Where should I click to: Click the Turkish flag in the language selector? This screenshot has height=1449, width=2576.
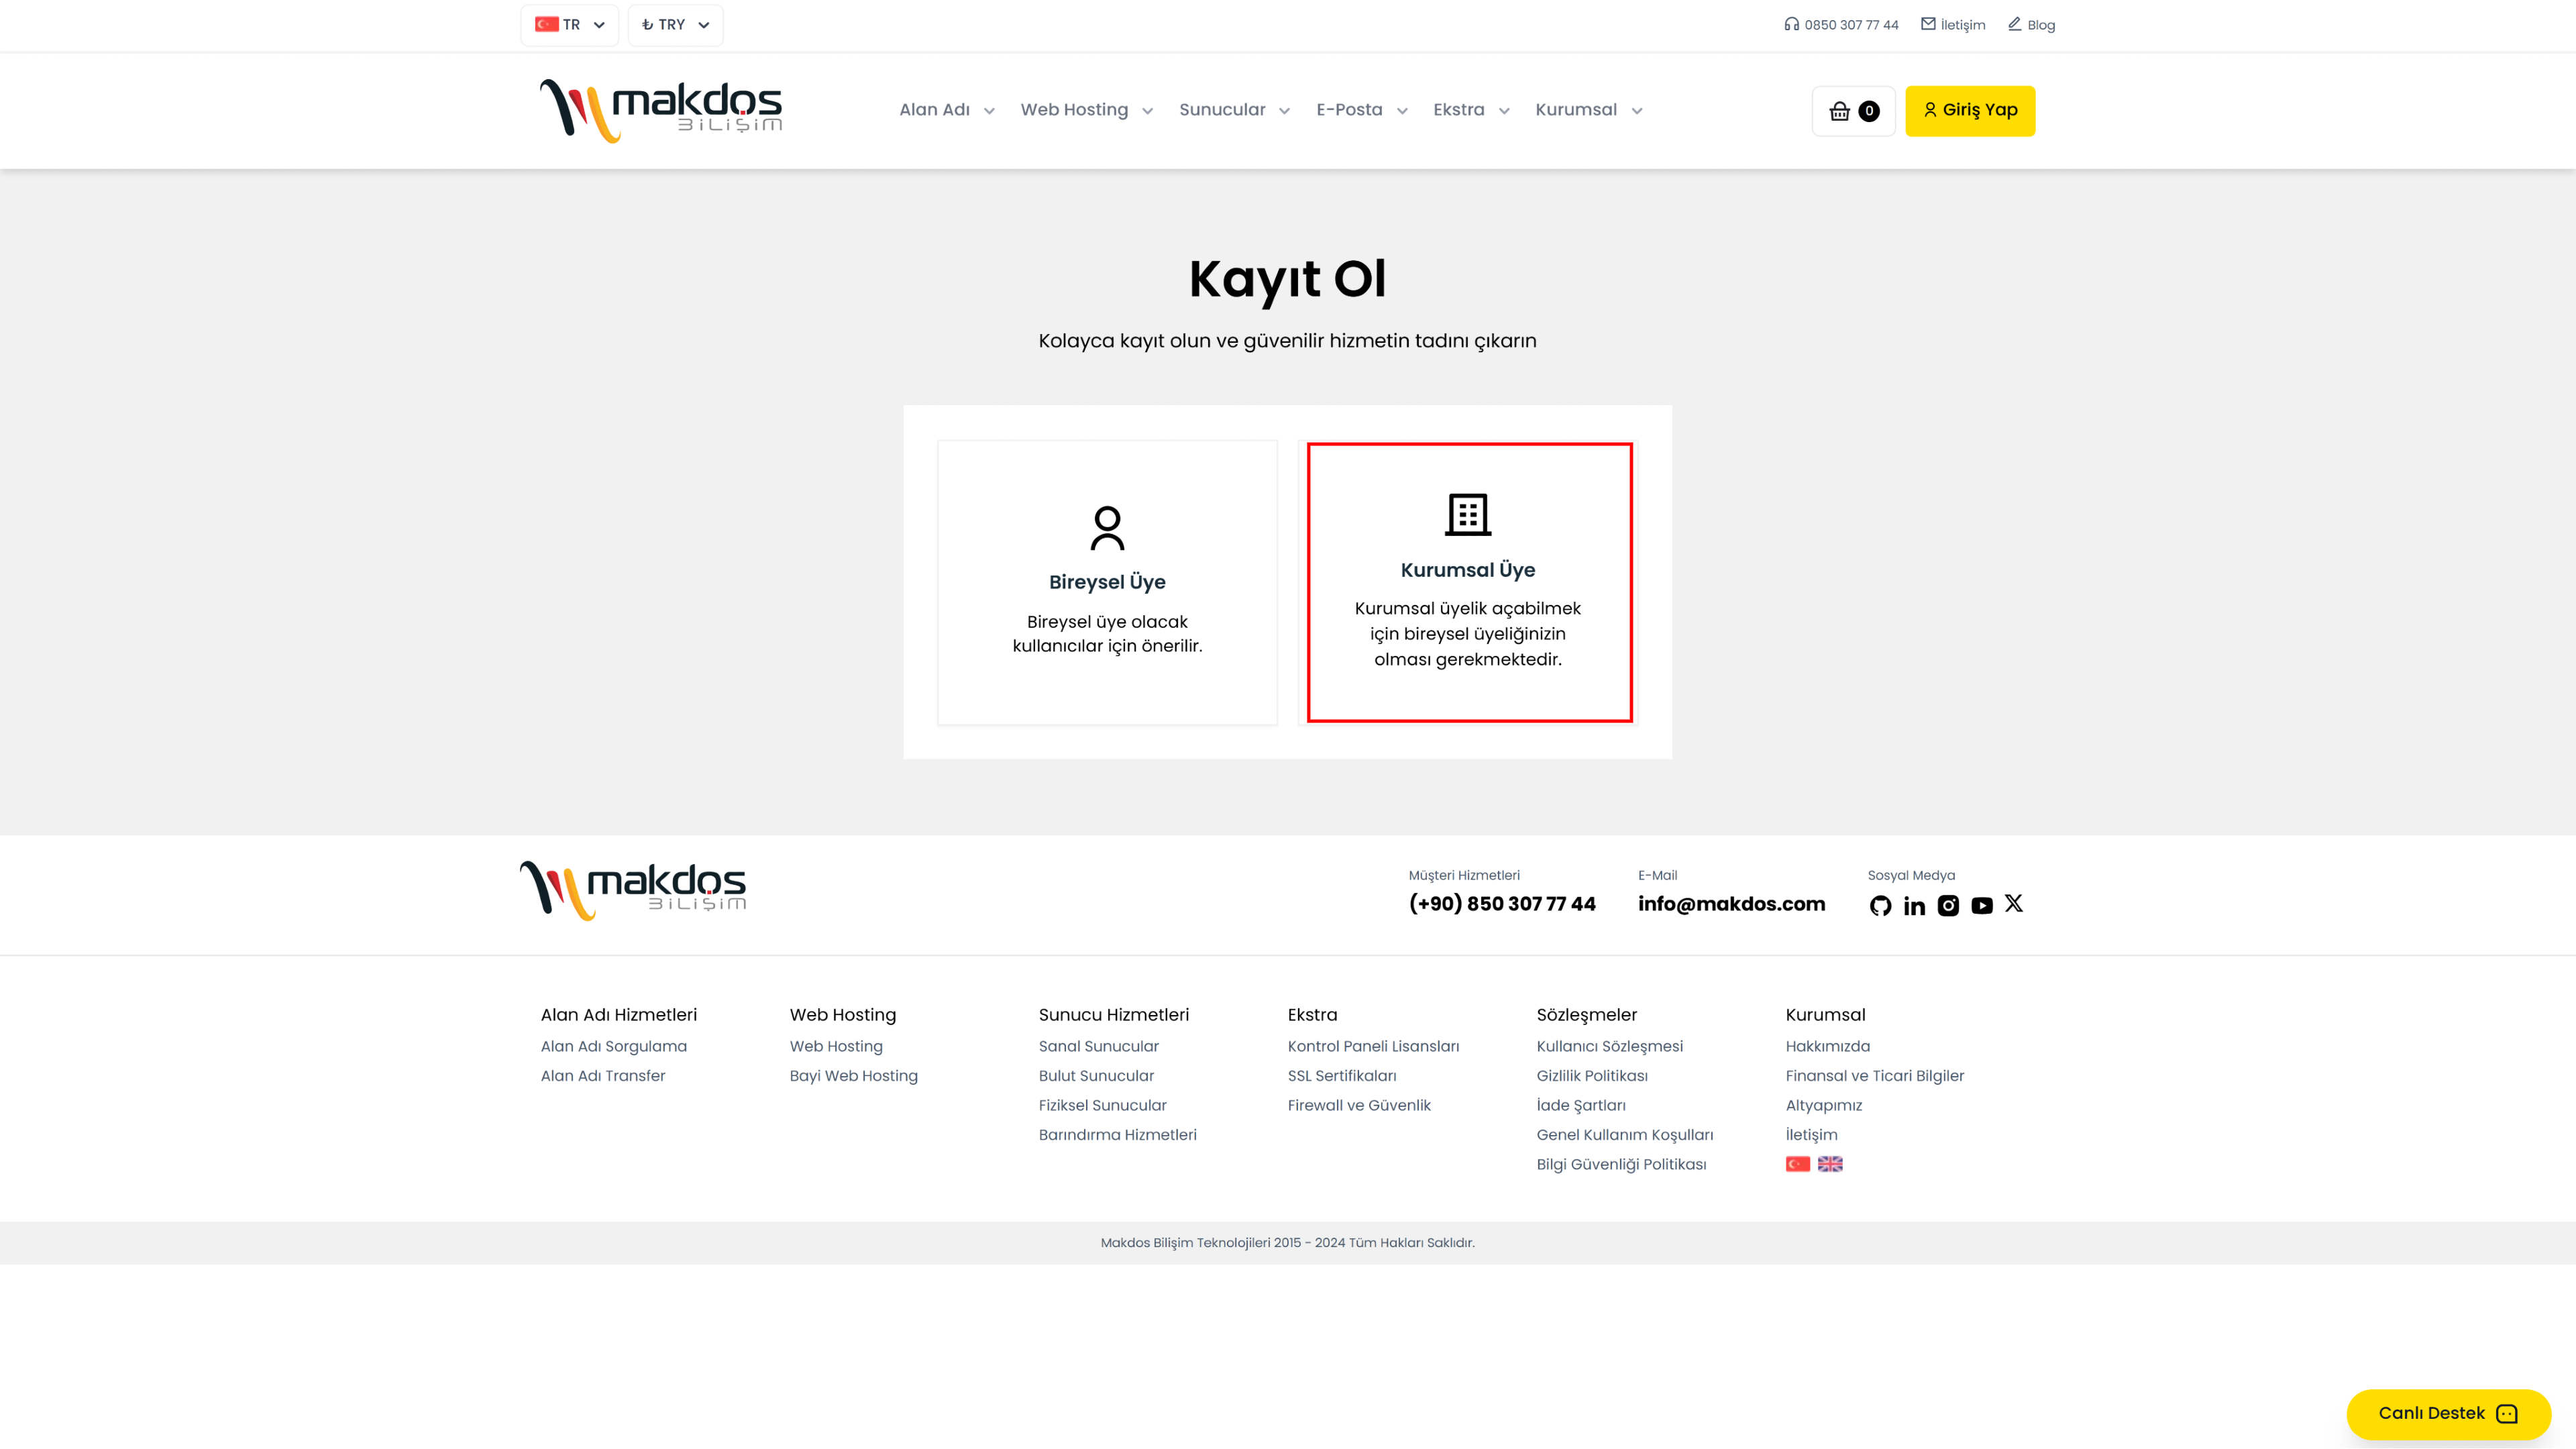pos(547,24)
